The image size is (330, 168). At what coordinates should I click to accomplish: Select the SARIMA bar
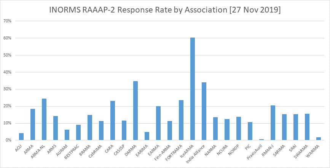tap(284, 127)
